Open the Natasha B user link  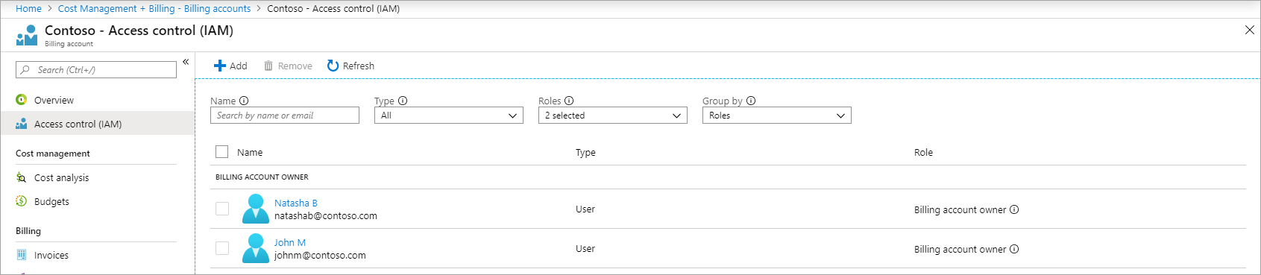click(x=296, y=203)
